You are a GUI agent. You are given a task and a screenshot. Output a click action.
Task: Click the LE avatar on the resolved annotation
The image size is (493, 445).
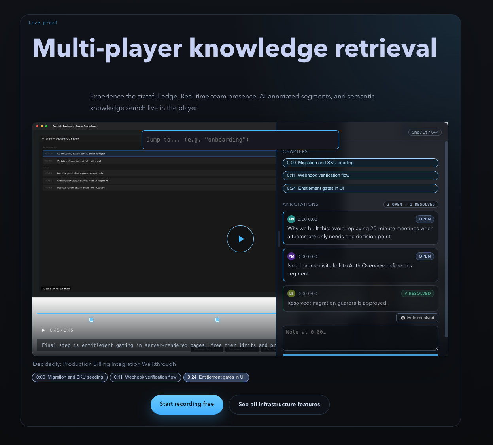pos(291,294)
